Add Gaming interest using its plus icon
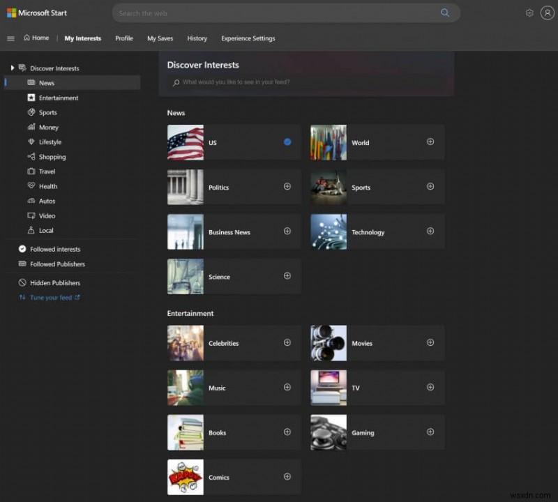 coord(430,432)
